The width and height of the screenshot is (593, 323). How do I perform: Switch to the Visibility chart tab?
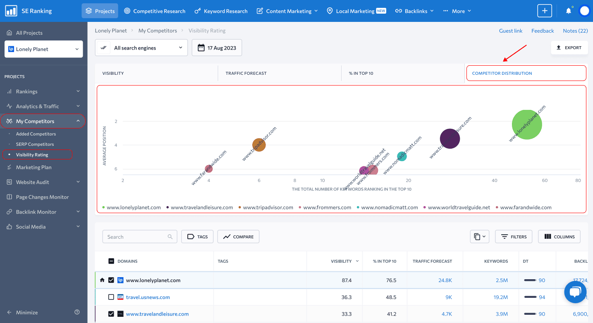[156, 73]
